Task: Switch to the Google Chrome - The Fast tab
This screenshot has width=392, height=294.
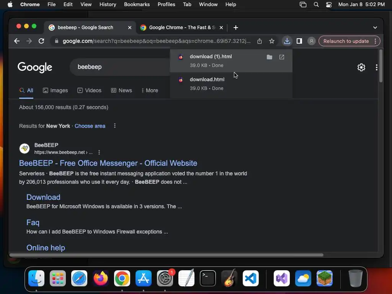Action: (x=182, y=28)
